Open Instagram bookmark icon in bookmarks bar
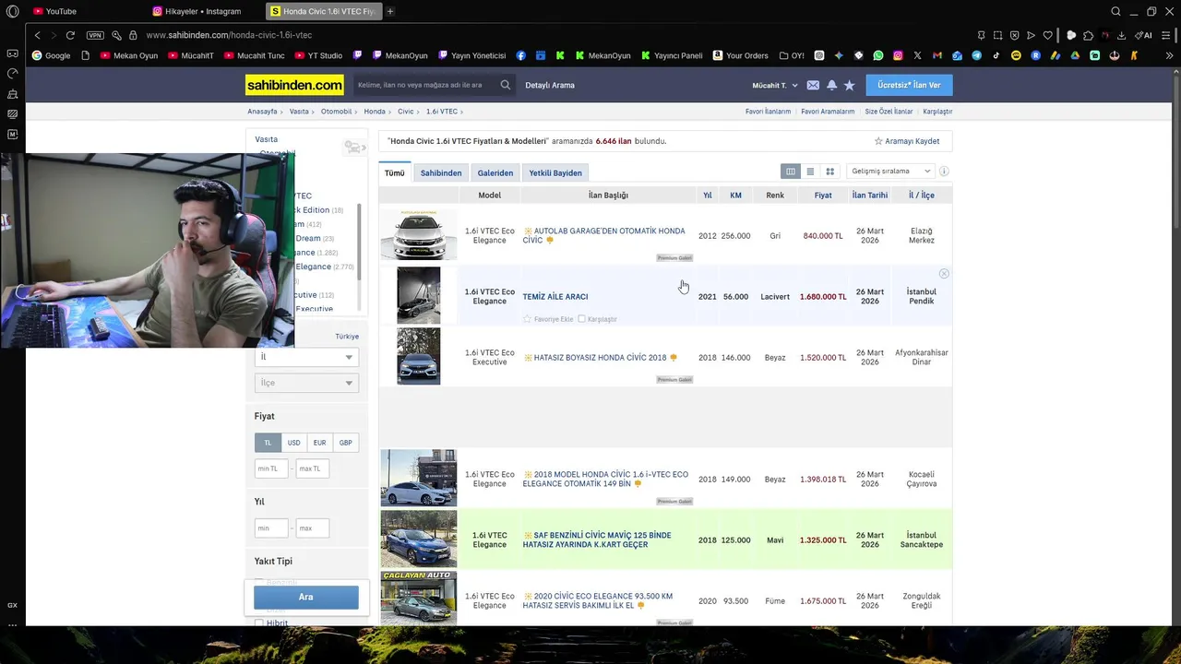1181x664 pixels. (x=898, y=55)
